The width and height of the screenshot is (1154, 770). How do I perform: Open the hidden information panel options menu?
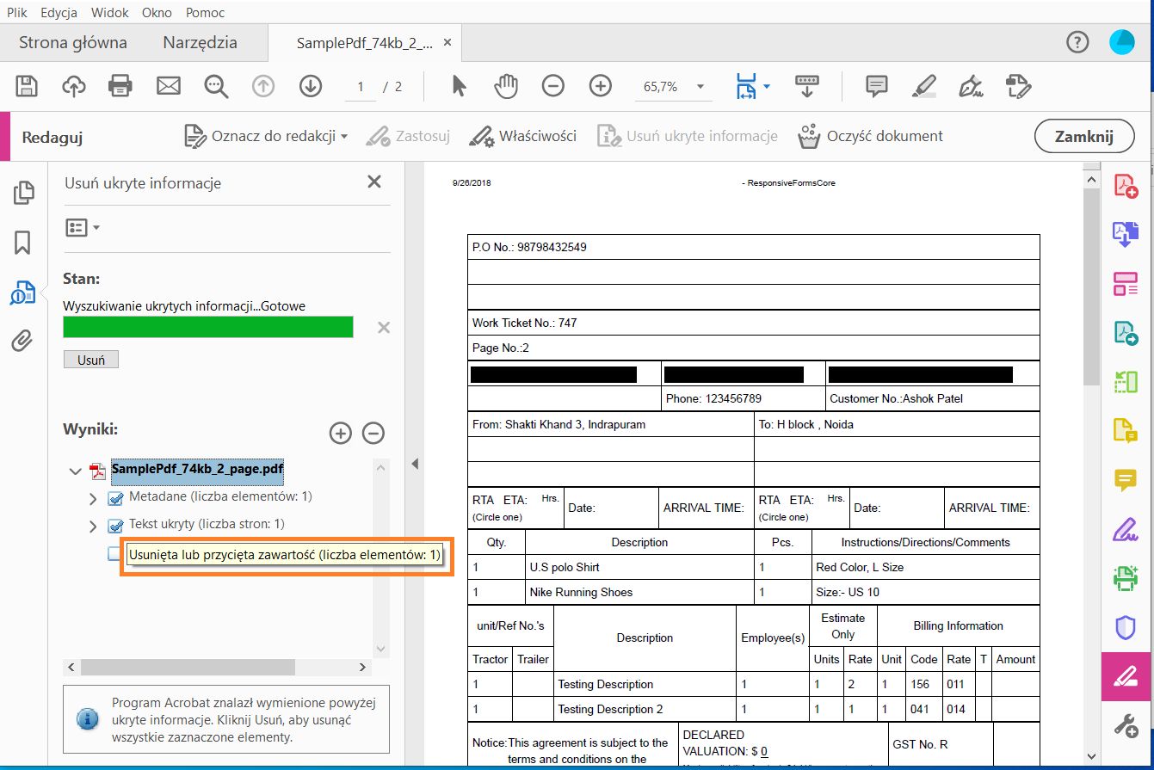click(83, 228)
